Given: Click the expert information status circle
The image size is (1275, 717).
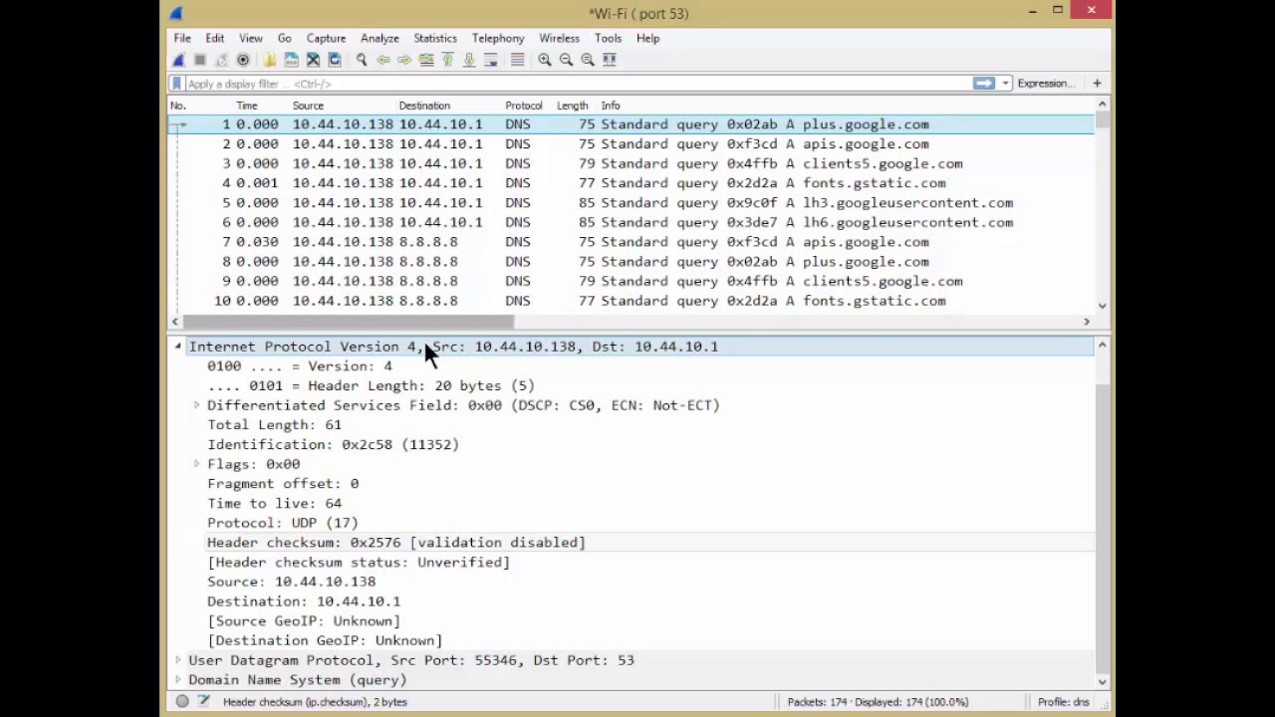Looking at the screenshot, I should pyautogui.click(x=182, y=701).
